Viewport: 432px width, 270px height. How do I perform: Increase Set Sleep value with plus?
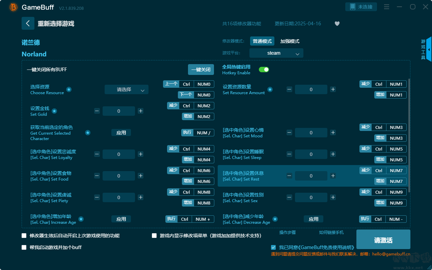pyautogui.click(x=333, y=154)
